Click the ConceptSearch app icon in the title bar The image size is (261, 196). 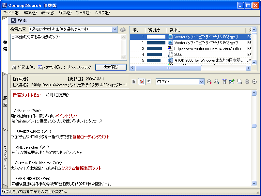point(5,5)
